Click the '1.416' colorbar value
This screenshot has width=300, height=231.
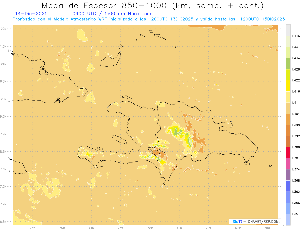295,91
